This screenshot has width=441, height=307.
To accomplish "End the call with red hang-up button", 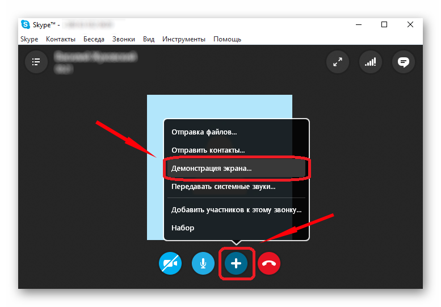I will pyautogui.click(x=269, y=263).
